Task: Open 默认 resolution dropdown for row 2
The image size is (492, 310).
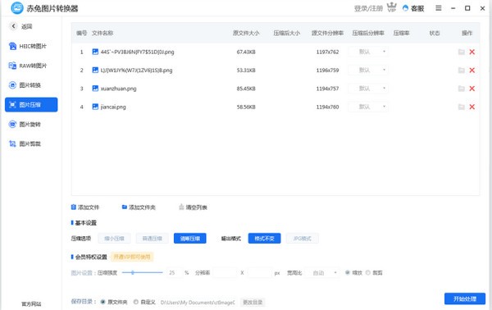Action: [x=368, y=71]
